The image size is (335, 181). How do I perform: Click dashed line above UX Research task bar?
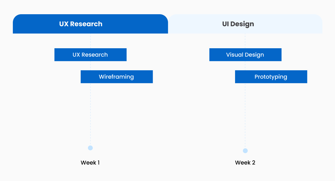[90, 41]
